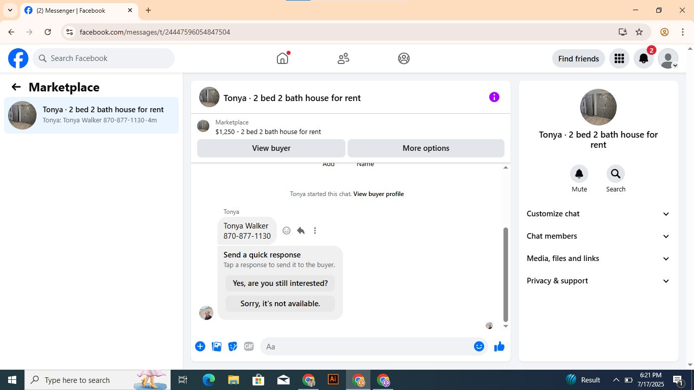Bookmark this page with the star icon
This screenshot has width=694, height=390.
click(639, 32)
